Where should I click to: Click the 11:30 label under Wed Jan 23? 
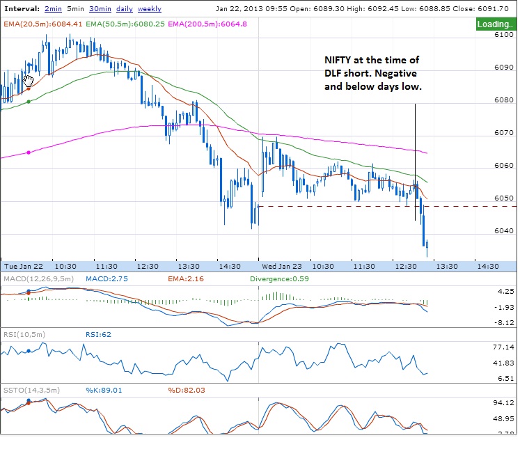point(364,267)
